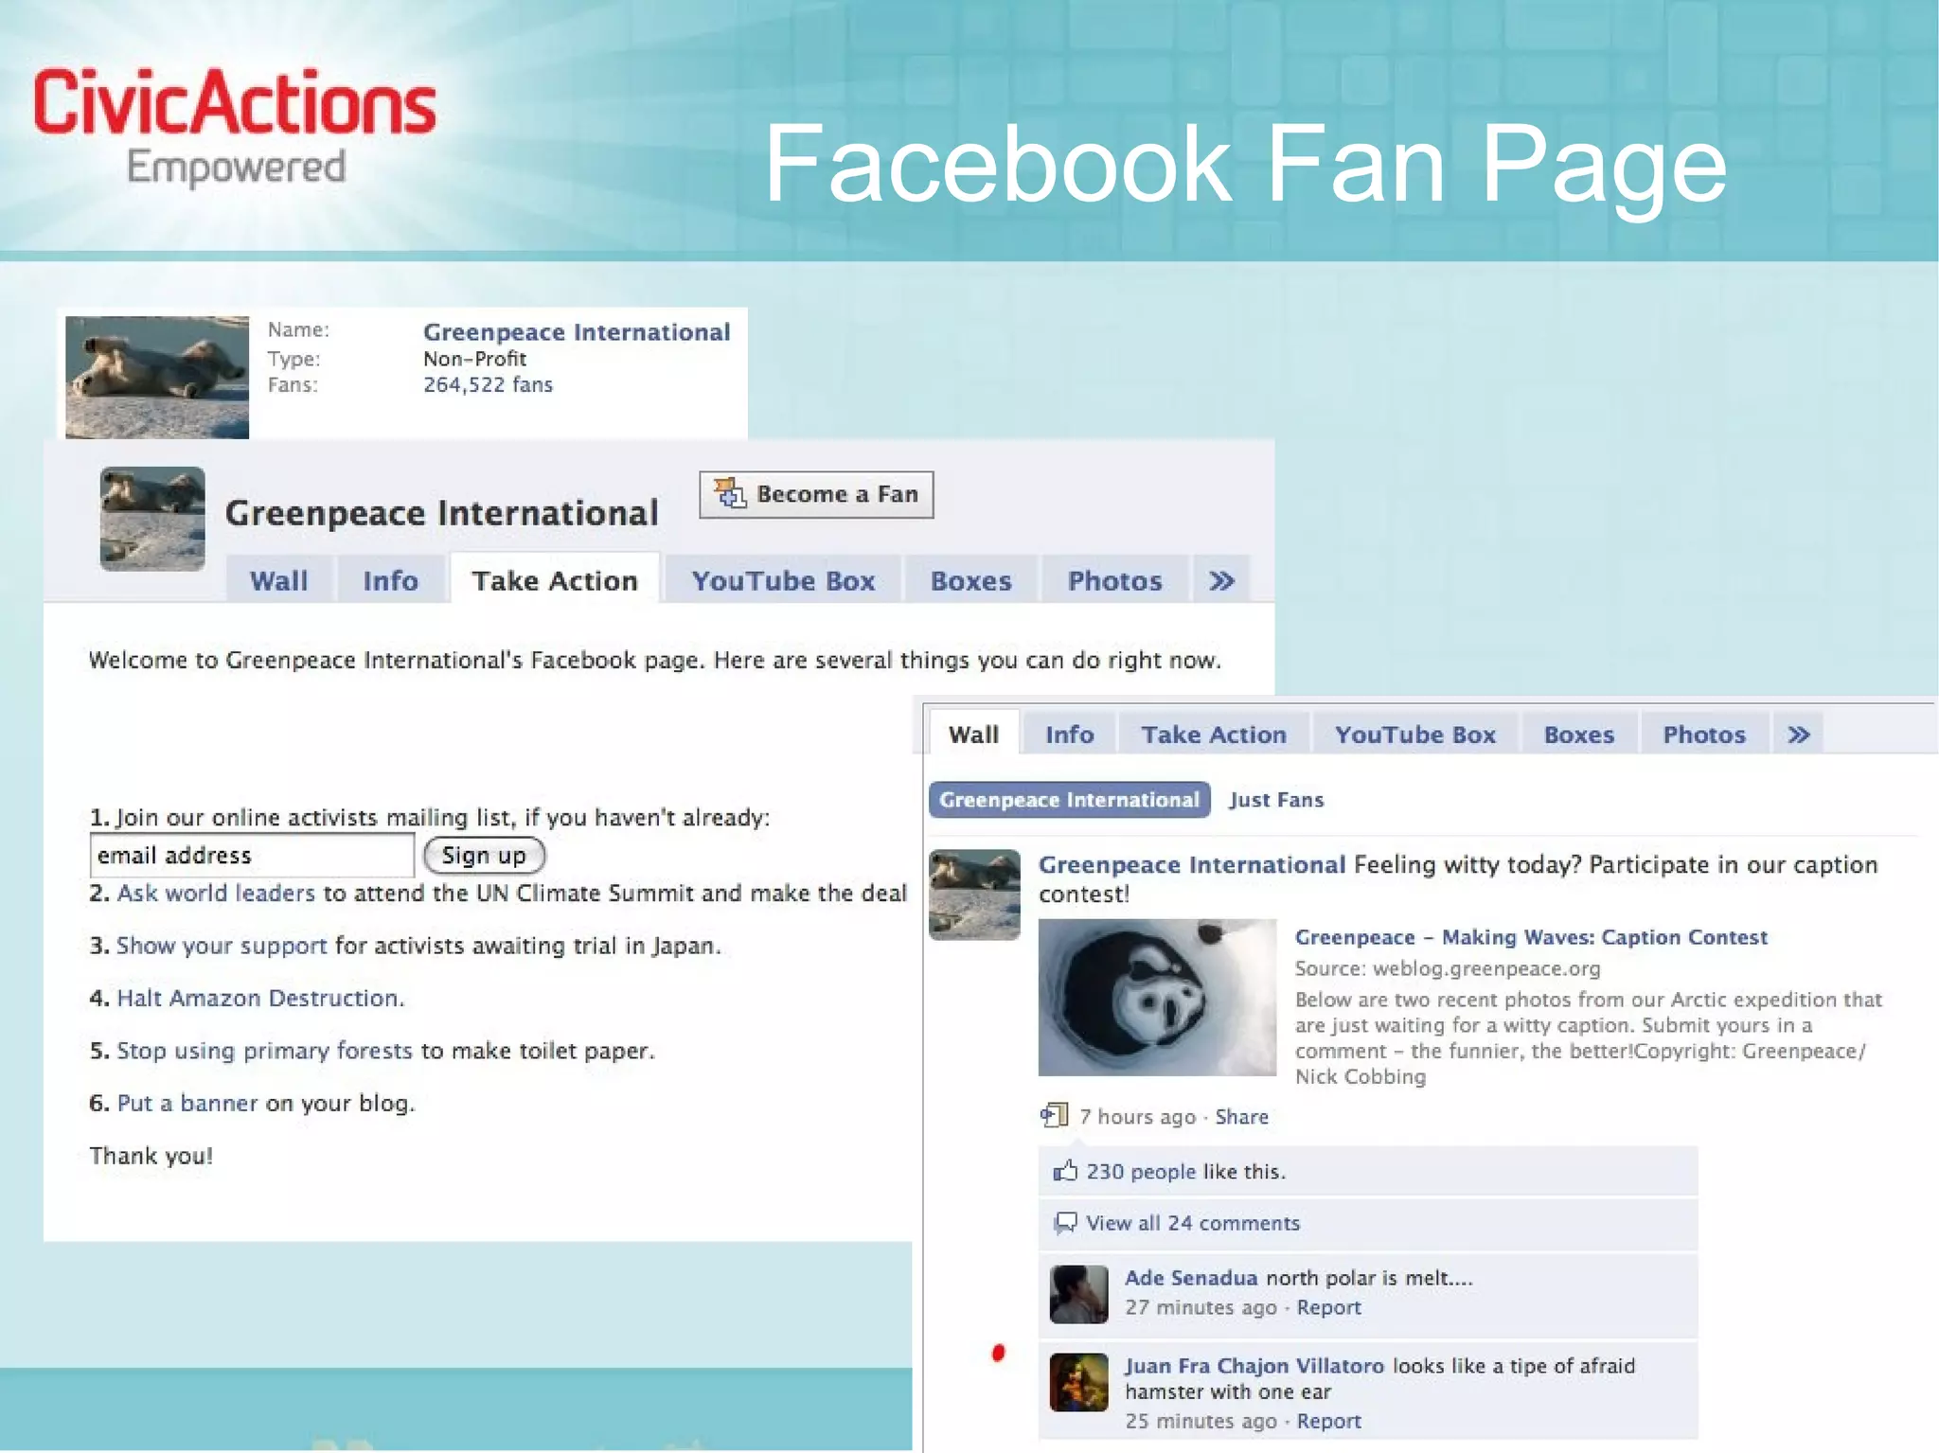
Task: Open the Wall tab beside Info, upper page
Action: click(x=279, y=579)
